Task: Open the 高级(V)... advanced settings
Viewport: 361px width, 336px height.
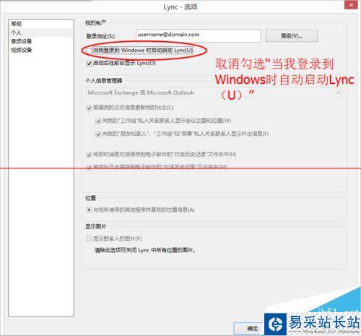Action: [292, 36]
